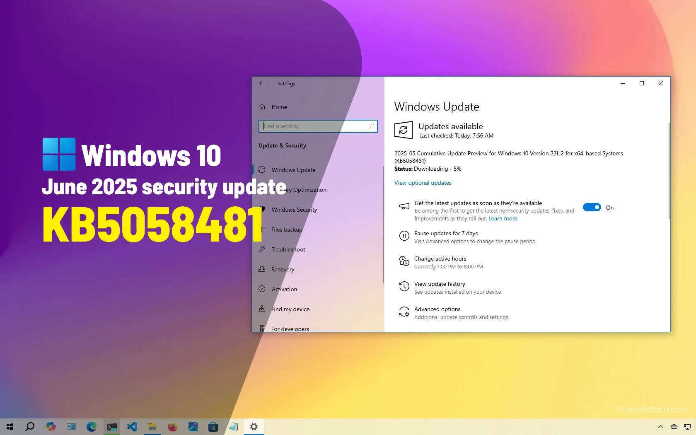Click Pause updates for 7 days
Viewport: 696px width, 435px height.
(x=446, y=233)
